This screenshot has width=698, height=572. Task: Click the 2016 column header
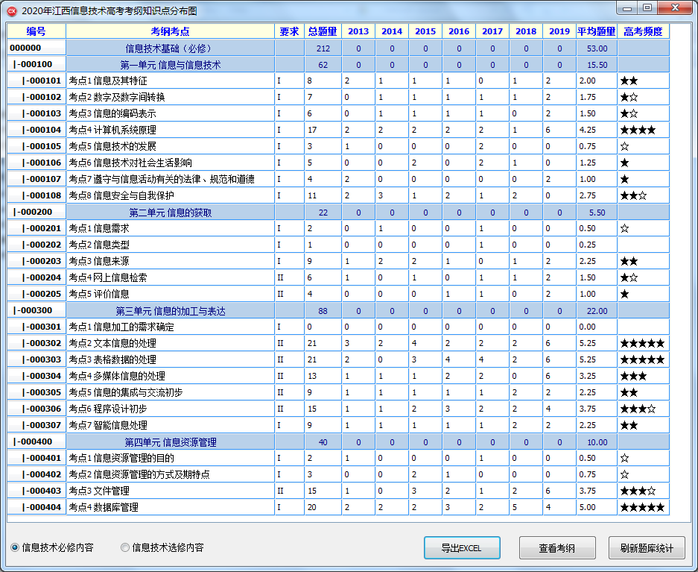tap(459, 31)
